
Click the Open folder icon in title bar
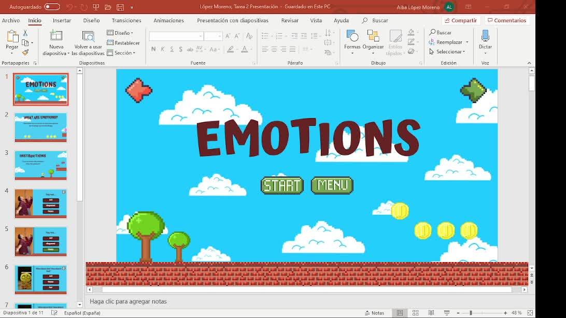pyautogui.click(x=108, y=7)
